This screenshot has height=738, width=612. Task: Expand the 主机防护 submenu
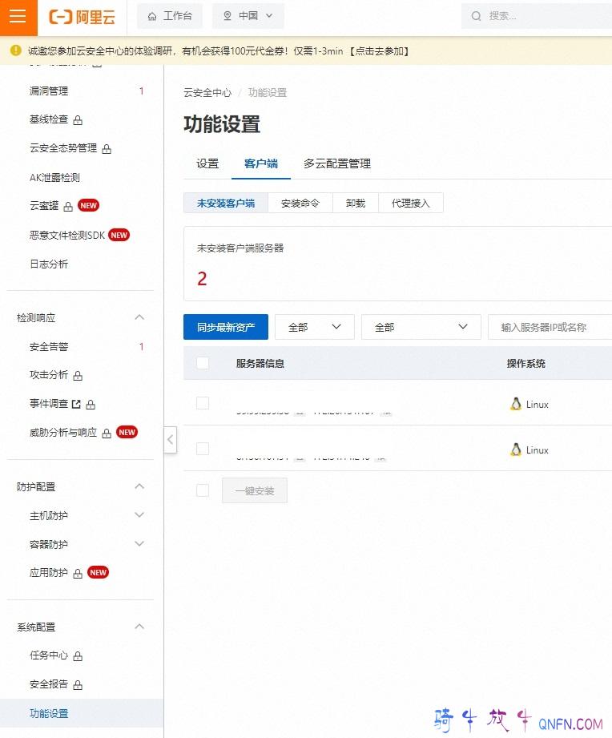point(139,515)
